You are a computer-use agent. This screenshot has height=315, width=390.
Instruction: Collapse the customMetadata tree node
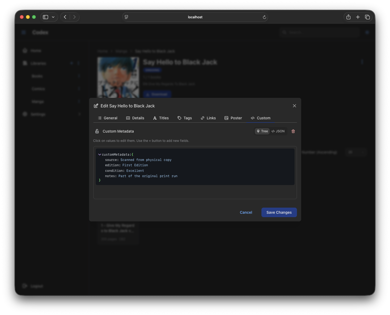pyautogui.click(x=100, y=154)
